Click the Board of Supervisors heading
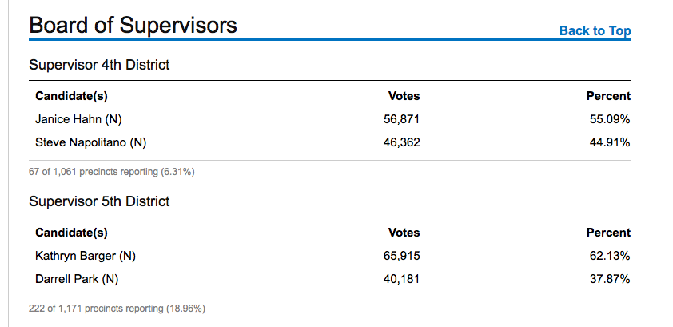 click(133, 26)
